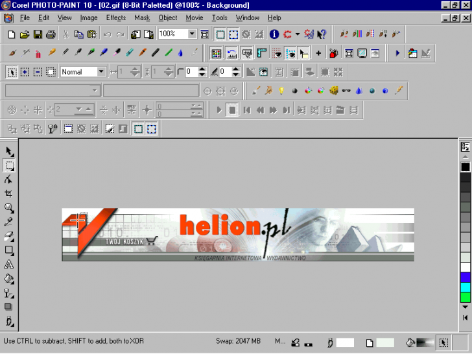Pick the green swatch in color palette
Viewport: 472px width, 354px height.
point(466,297)
